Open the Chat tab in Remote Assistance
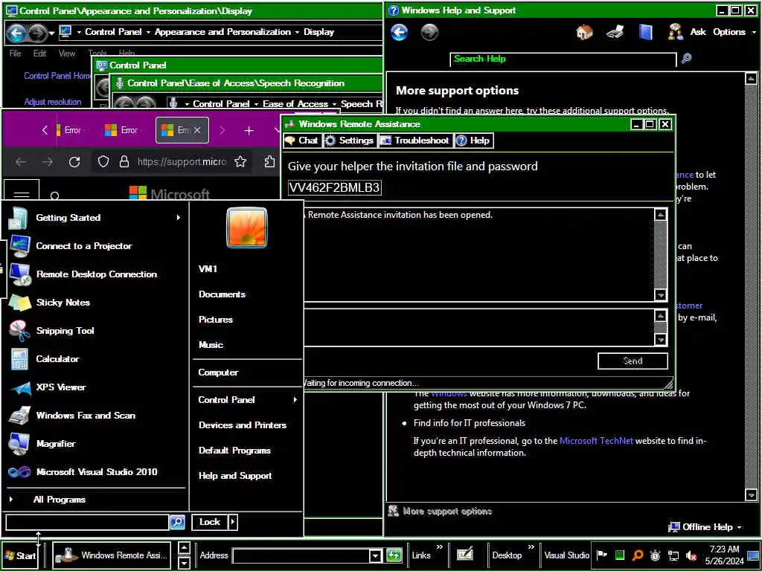762x571 pixels. [302, 141]
